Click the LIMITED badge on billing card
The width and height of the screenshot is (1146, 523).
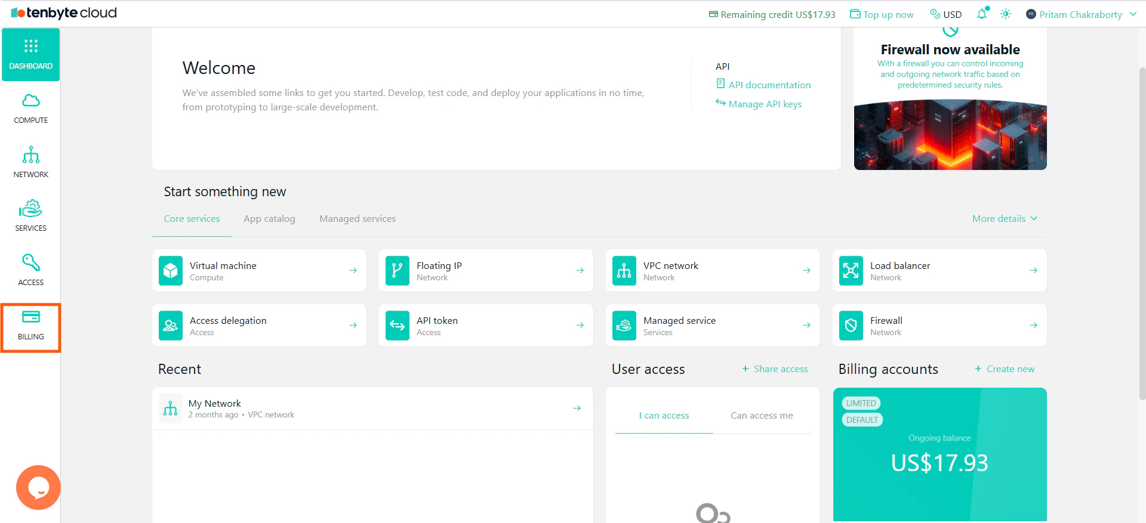pyautogui.click(x=861, y=403)
